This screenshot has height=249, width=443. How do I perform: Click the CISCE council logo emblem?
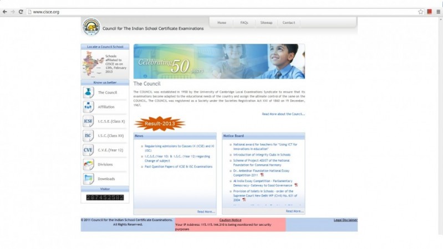(91, 27)
